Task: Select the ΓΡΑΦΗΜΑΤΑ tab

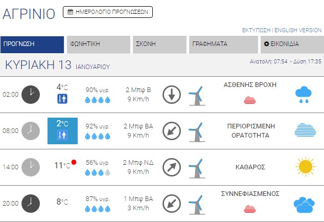Action: point(222,44)
